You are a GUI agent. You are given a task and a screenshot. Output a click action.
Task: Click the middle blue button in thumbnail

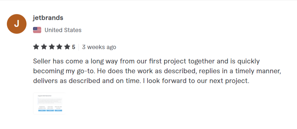point(50,110)
